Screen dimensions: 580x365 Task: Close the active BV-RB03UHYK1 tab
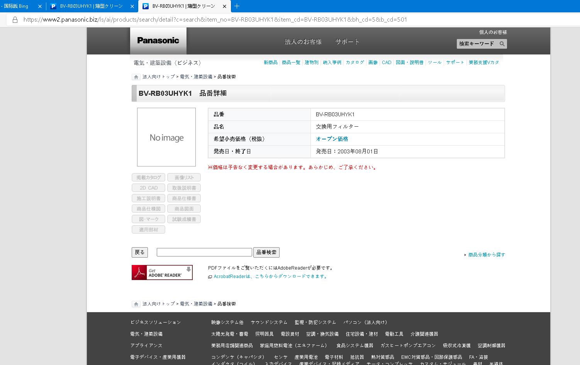(x=224, y=6)
